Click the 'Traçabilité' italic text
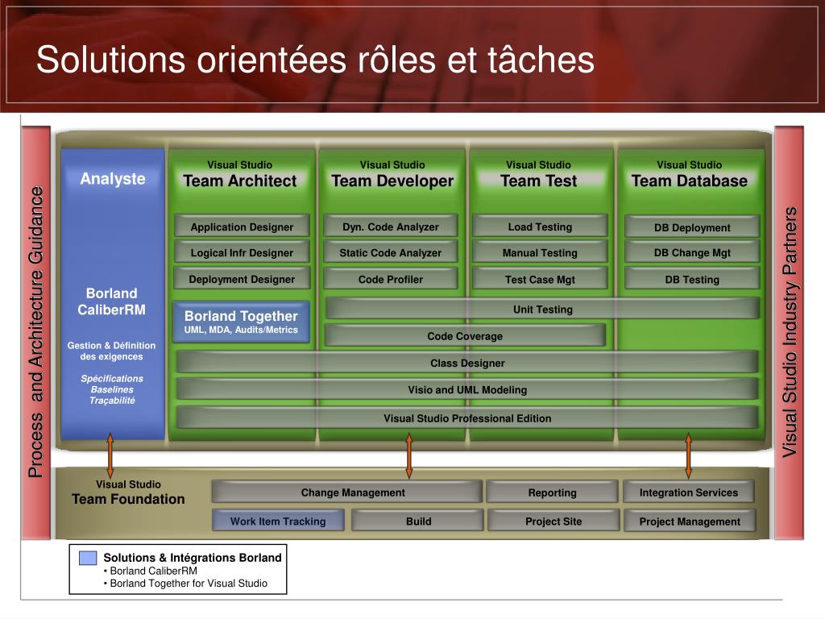This screenshot has width=825, height=619. pos(111,401)
